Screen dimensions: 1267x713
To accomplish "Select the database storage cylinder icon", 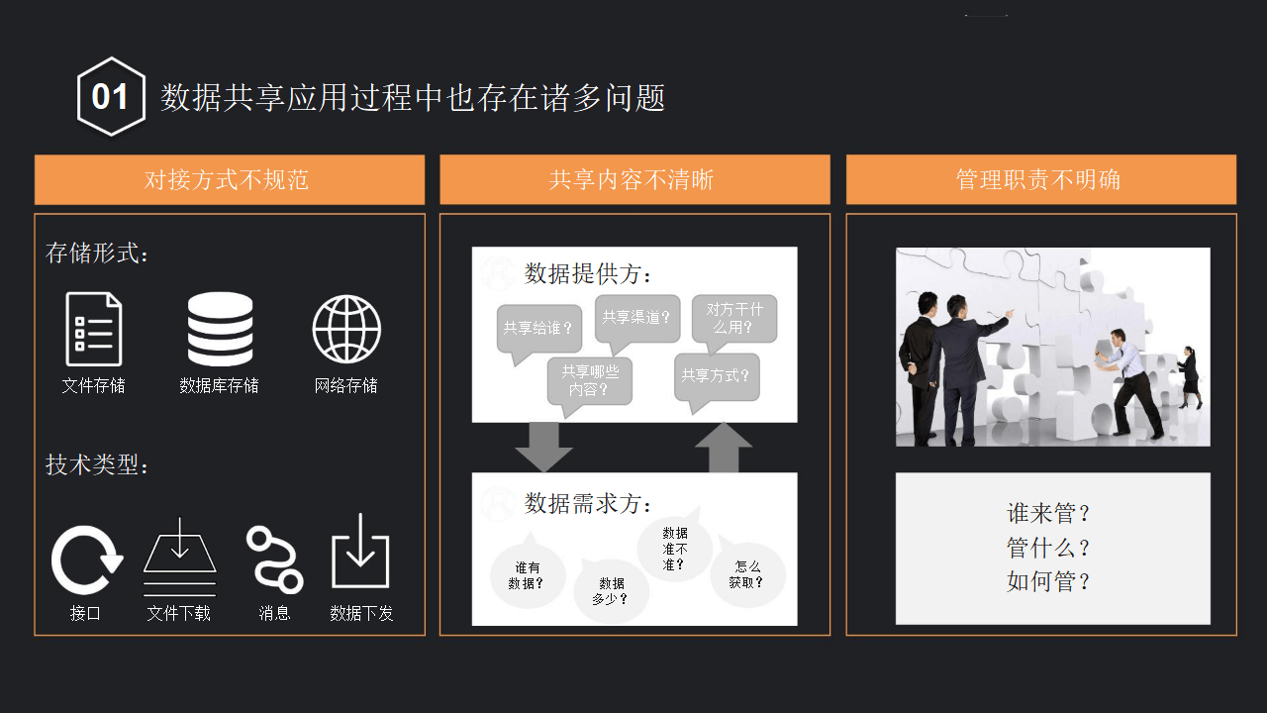I will [220, 329].
